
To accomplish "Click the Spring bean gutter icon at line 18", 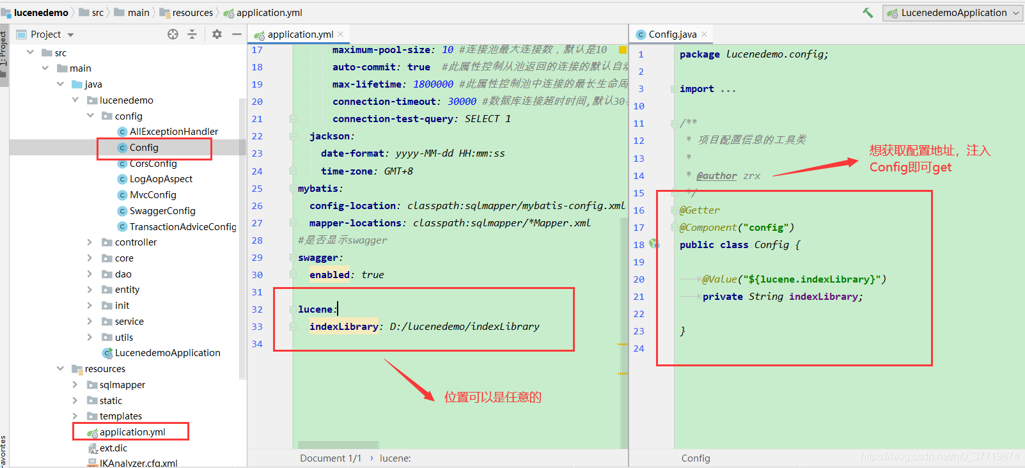I will 654,244.
